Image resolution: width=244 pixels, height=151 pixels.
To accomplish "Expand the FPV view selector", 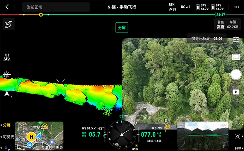I will coord(238,148).
